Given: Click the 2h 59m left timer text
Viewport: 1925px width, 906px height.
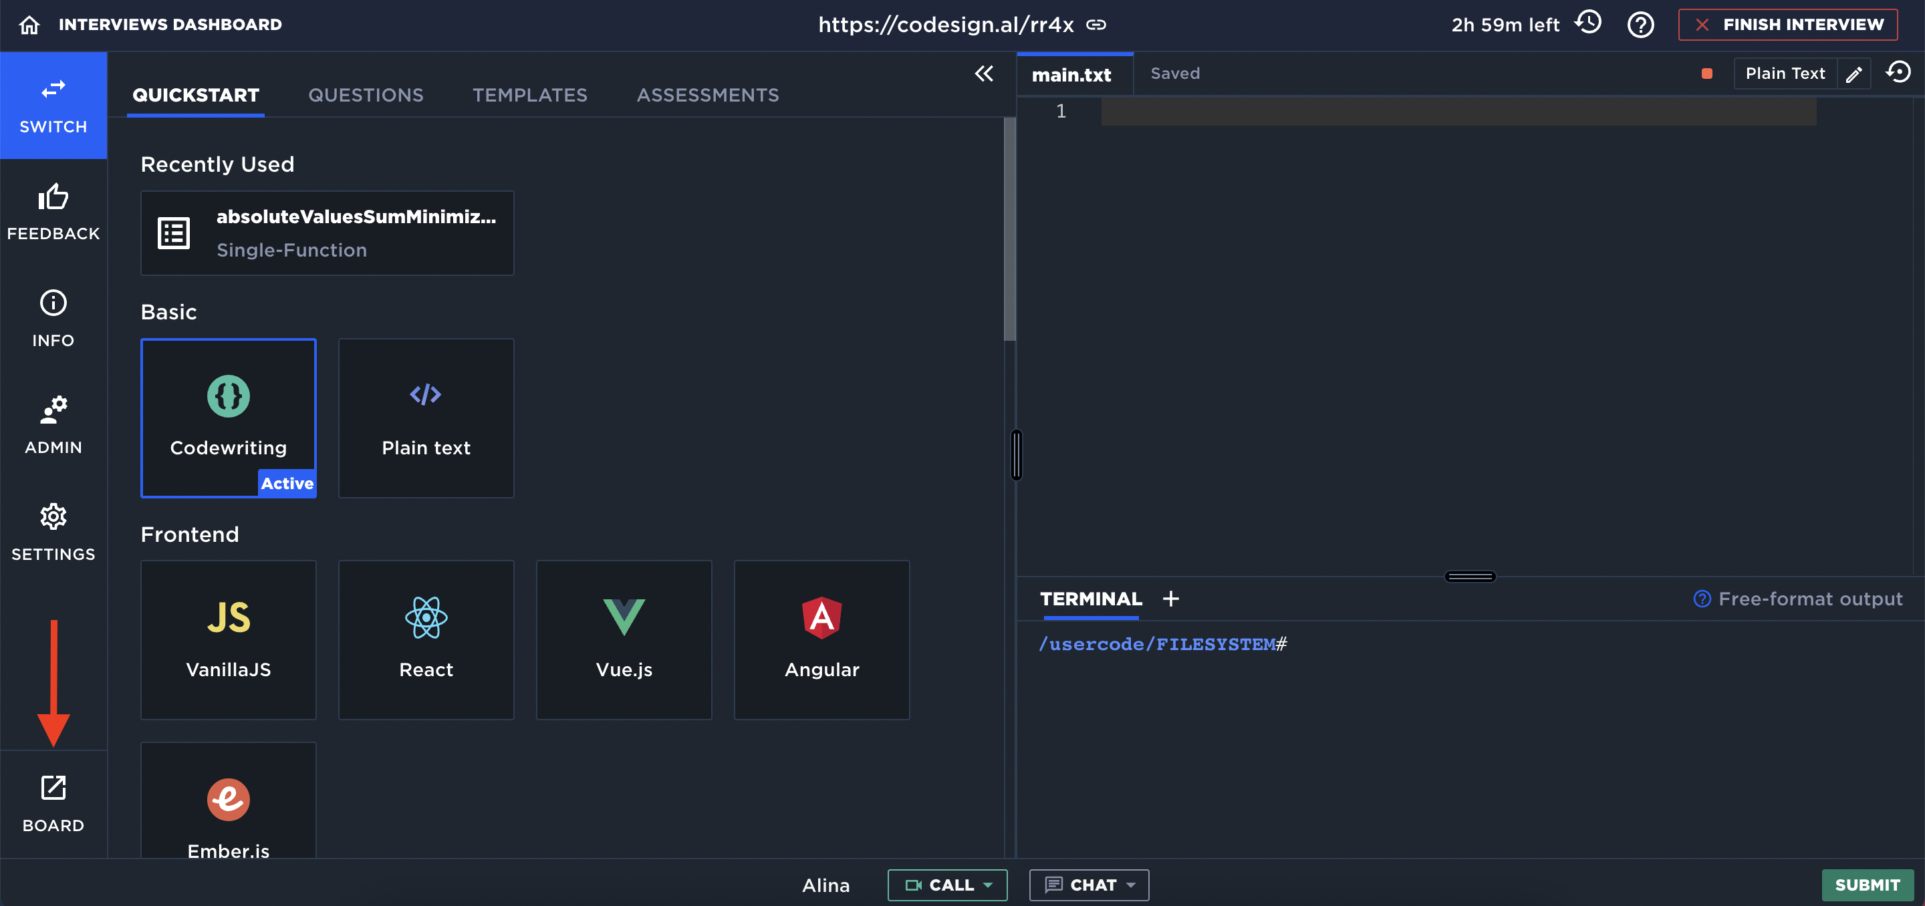Looking at the screenshot, I should pyautogui.click(x=1505, y=25).
